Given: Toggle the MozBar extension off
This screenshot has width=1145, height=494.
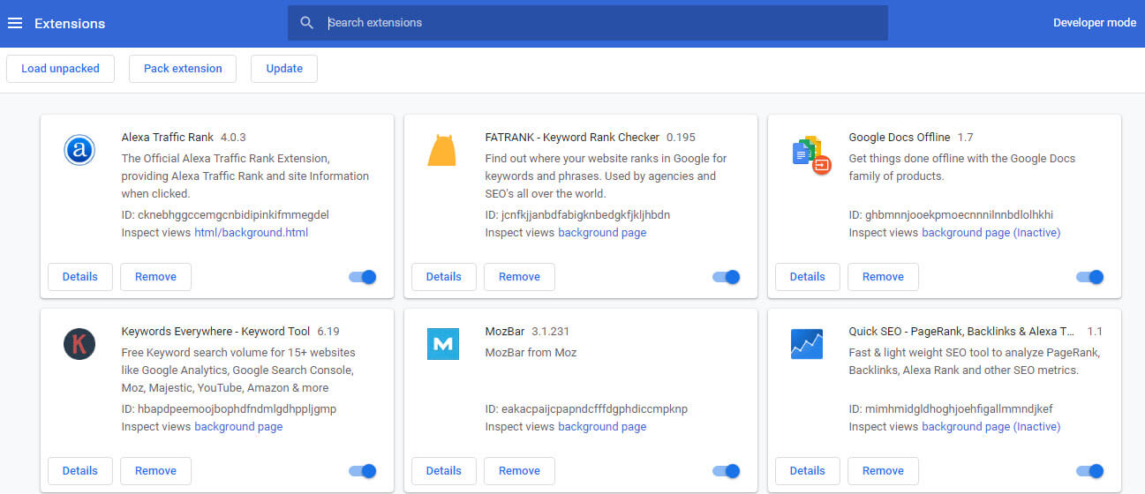Looking at the screenshot, I should pos(727,471).
